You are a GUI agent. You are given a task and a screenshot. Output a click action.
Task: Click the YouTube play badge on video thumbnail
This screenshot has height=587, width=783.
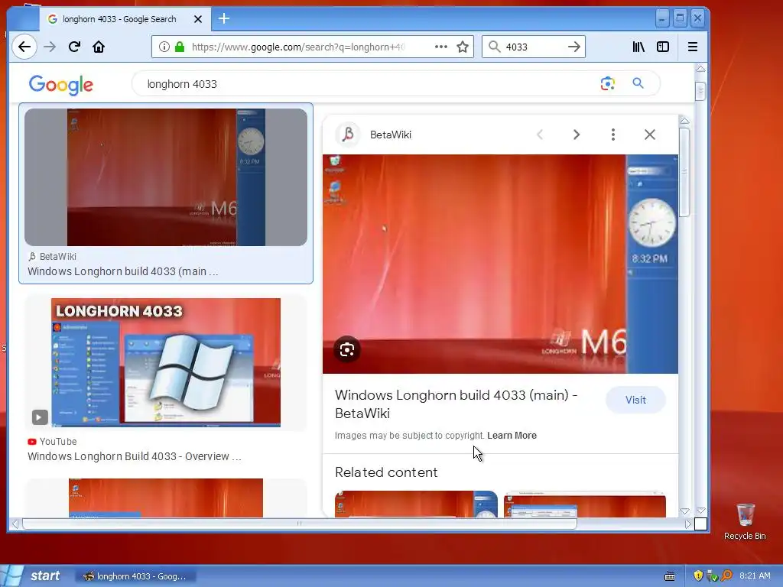[40, 417]
